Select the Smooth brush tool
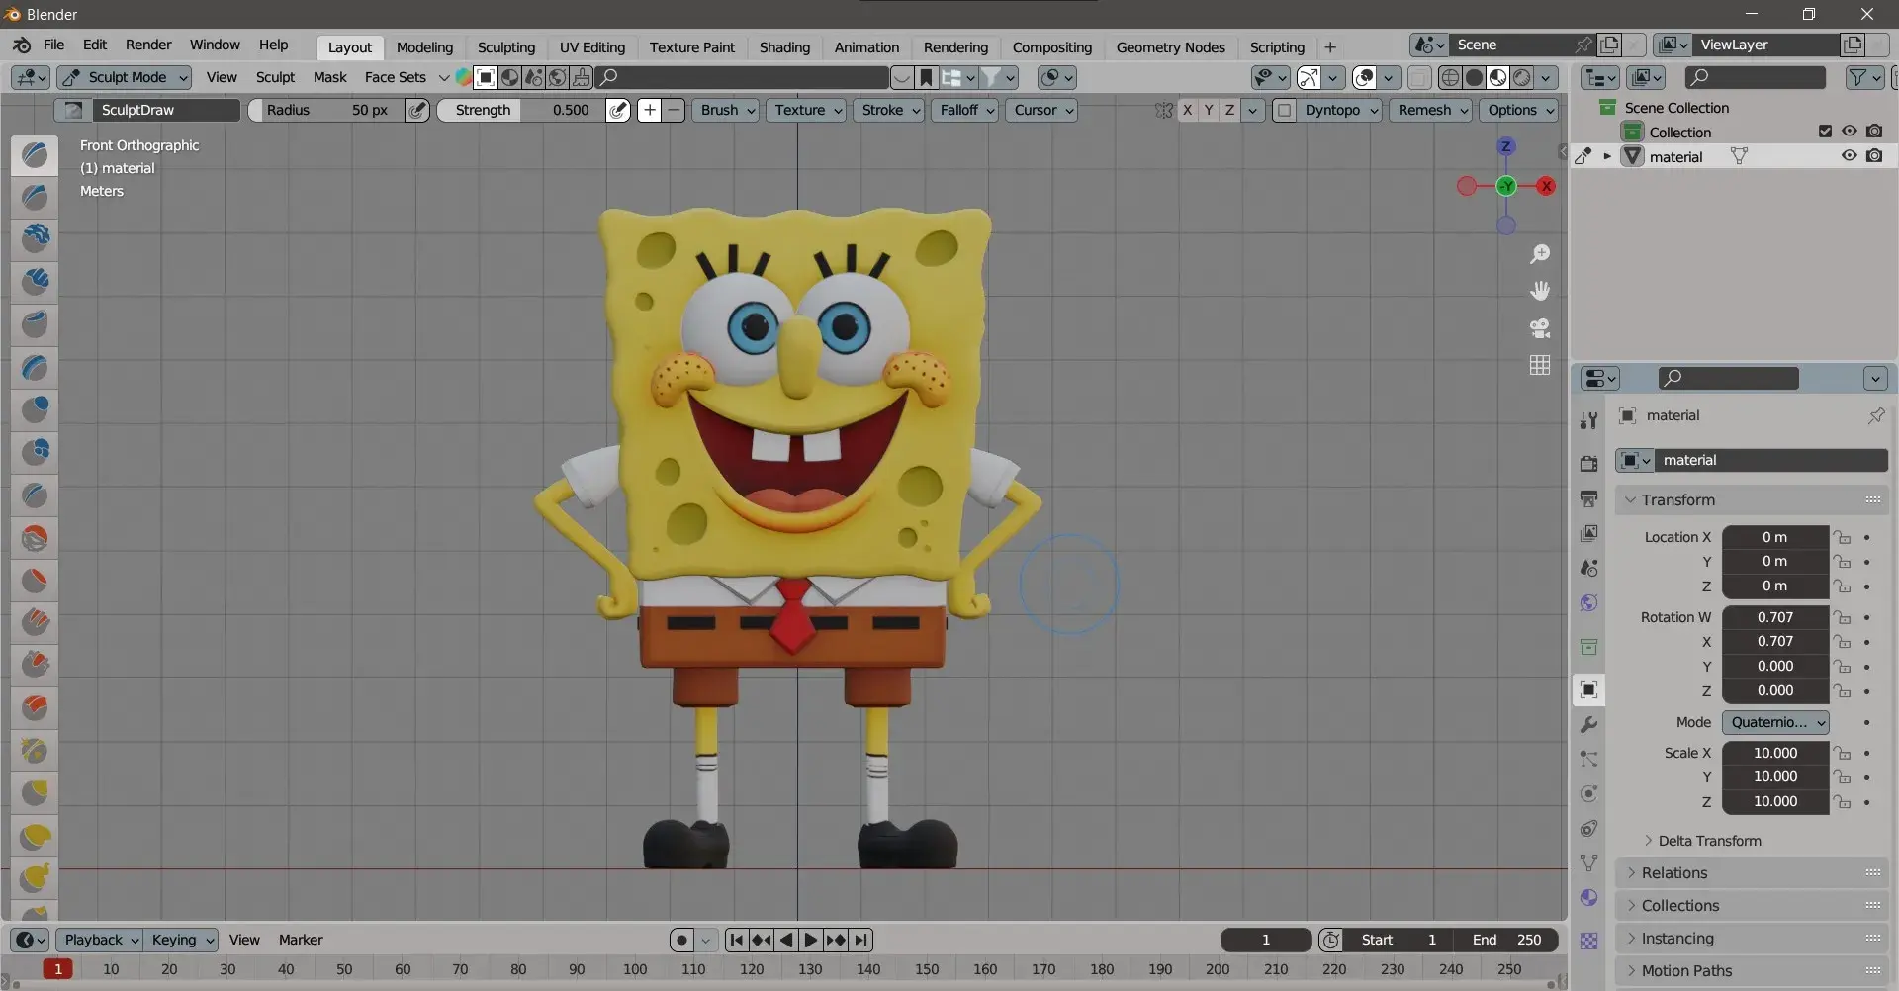The image size is (1899, 991). click(35, 537)
